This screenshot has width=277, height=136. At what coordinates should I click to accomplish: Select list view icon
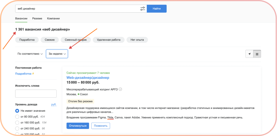click(x=257, y=54)
